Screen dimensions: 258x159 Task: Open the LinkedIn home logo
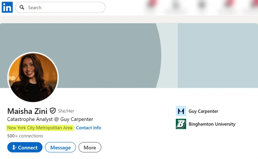pos(7,7)
